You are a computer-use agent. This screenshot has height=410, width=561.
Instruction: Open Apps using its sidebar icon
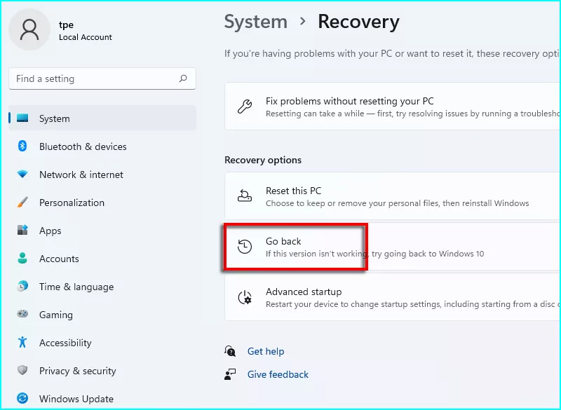pos(22,230)
